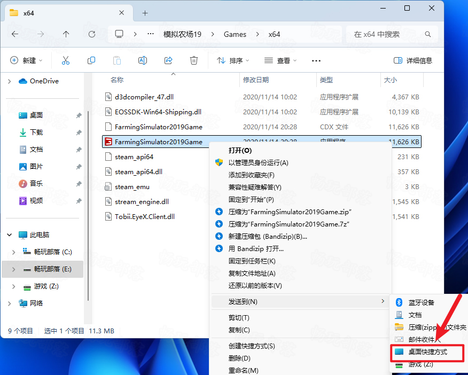Refresh the current folder

coord(92,34)
